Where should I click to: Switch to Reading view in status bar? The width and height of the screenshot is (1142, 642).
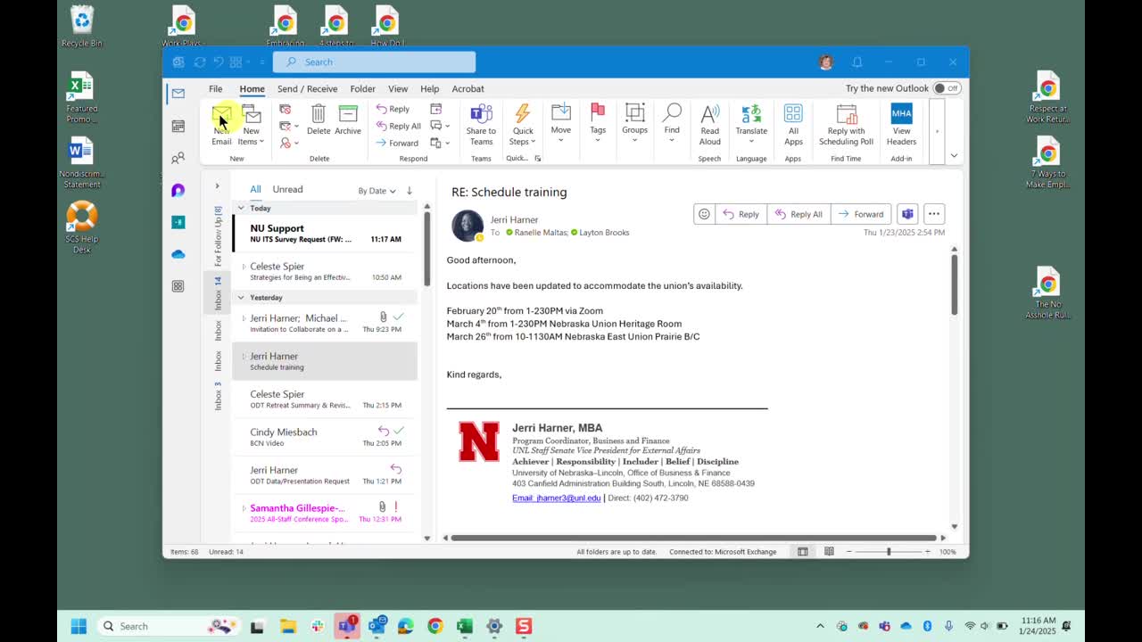tap(830, 552)
